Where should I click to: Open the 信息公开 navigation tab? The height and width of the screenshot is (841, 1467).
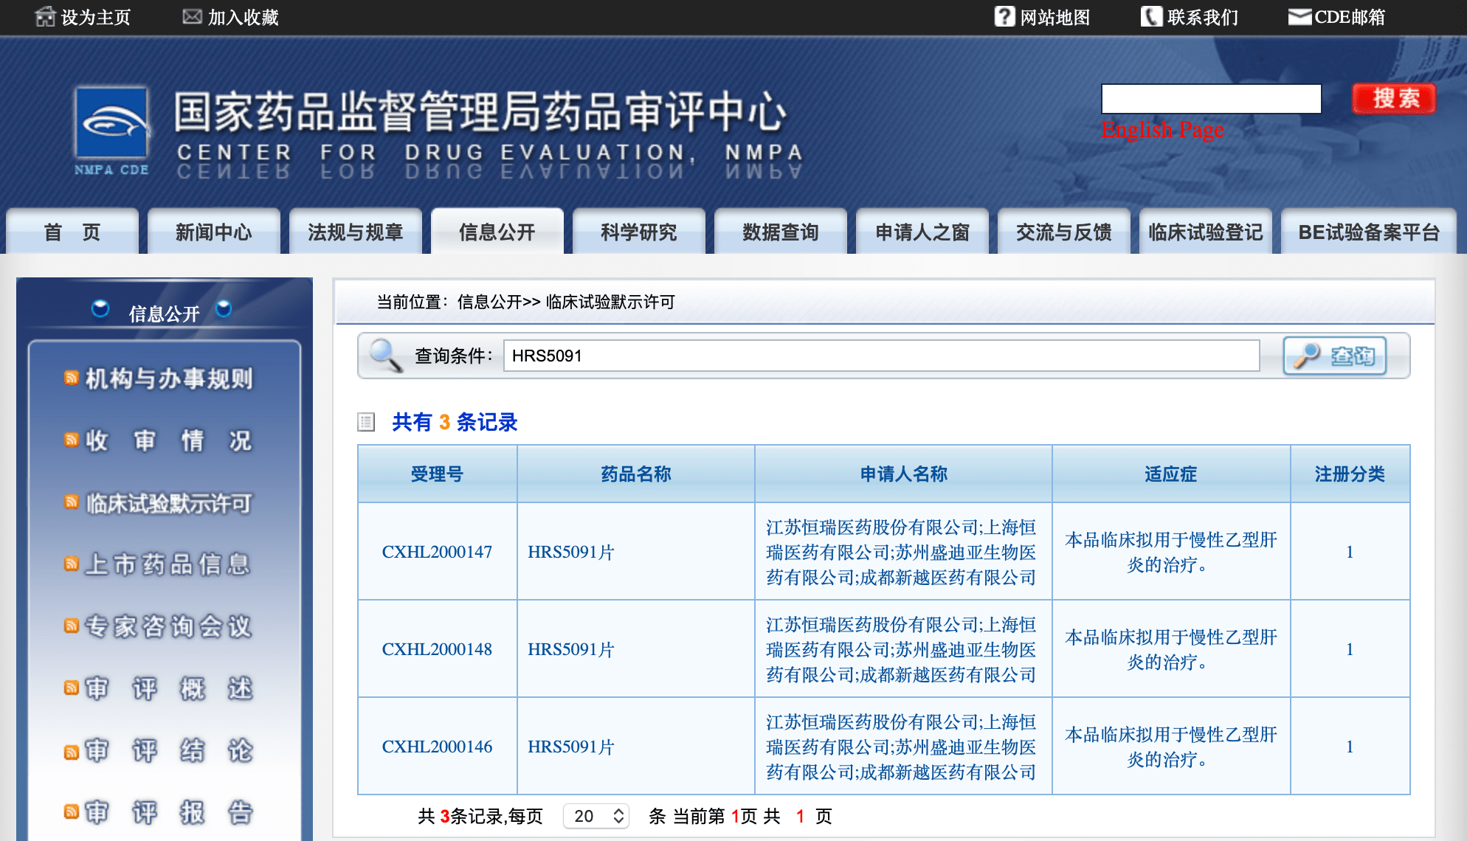497,232
